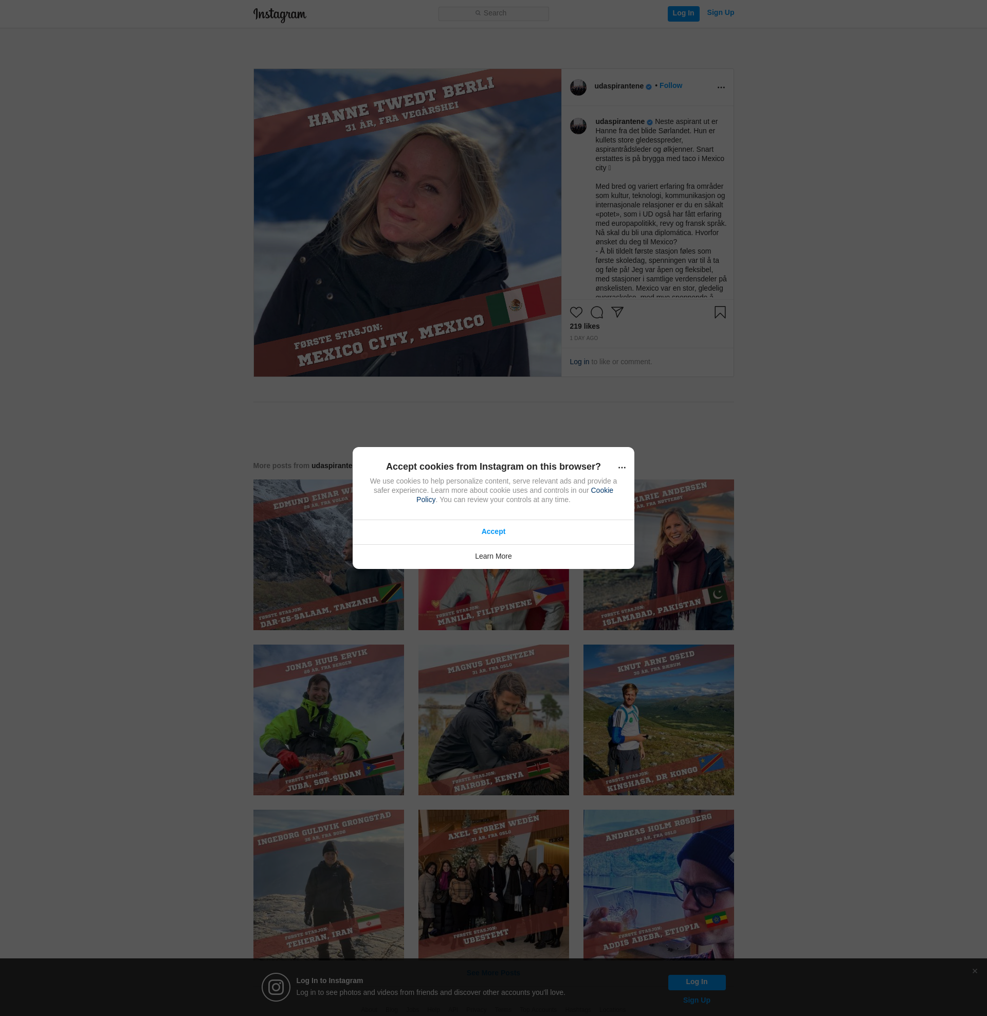Open the Nairobi, Kenya post thumbnail
Viewport: 987px width, 1016px height.
pos(493,720)
